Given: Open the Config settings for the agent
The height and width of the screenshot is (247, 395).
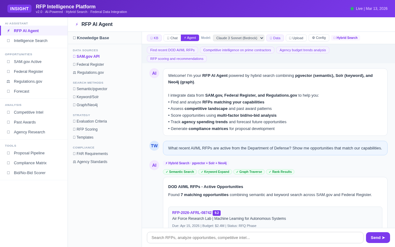Looking at the screenshot, I should coord(319,38).
